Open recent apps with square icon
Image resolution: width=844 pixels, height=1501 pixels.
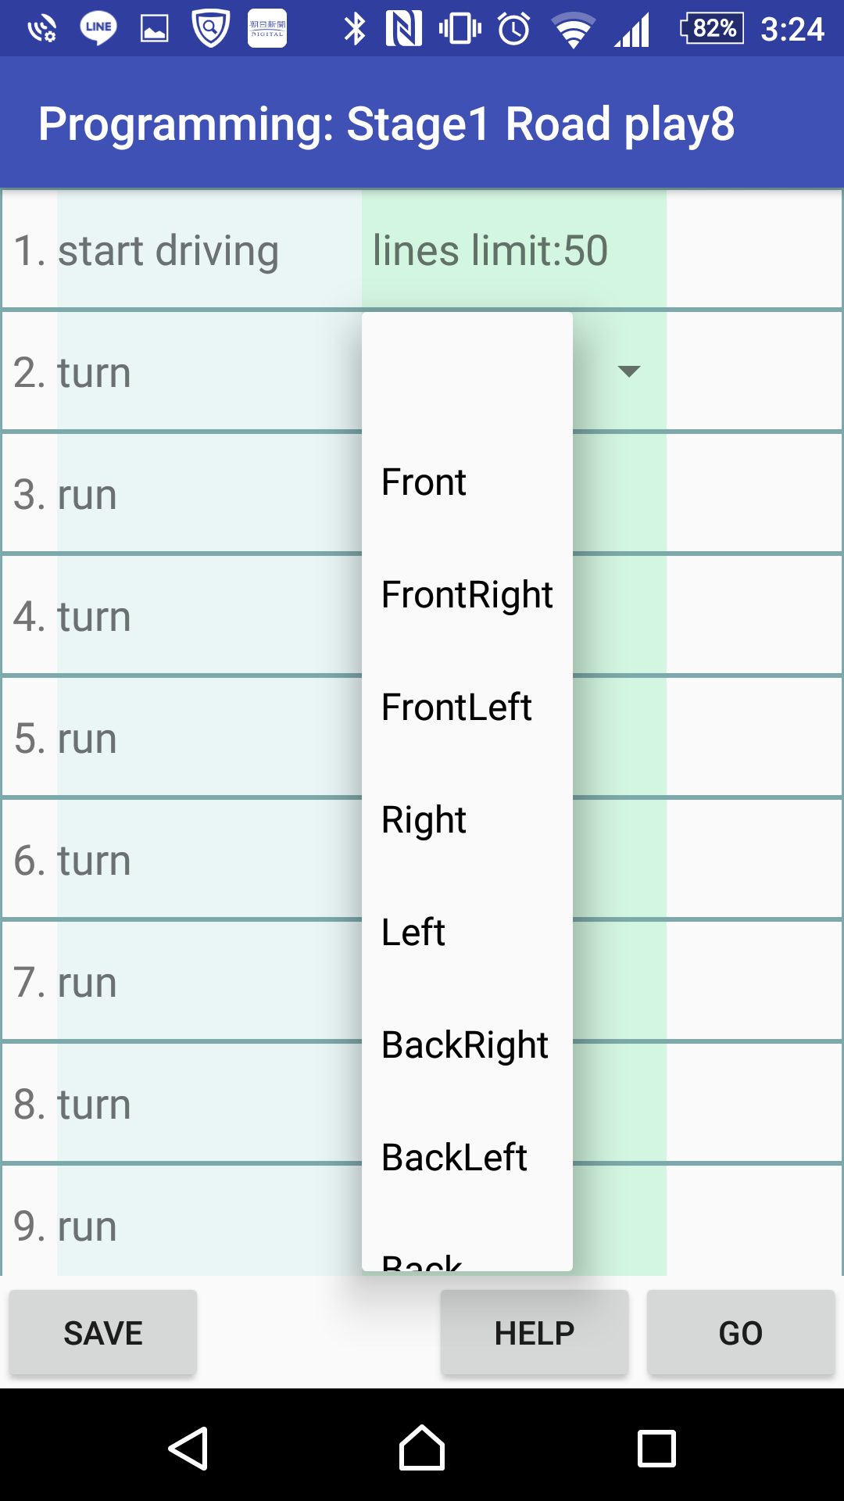(656, 1449)
